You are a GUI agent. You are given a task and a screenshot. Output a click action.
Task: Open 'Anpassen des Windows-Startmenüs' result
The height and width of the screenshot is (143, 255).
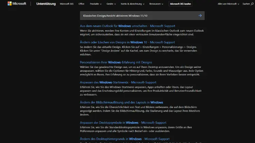coord(118,82)
